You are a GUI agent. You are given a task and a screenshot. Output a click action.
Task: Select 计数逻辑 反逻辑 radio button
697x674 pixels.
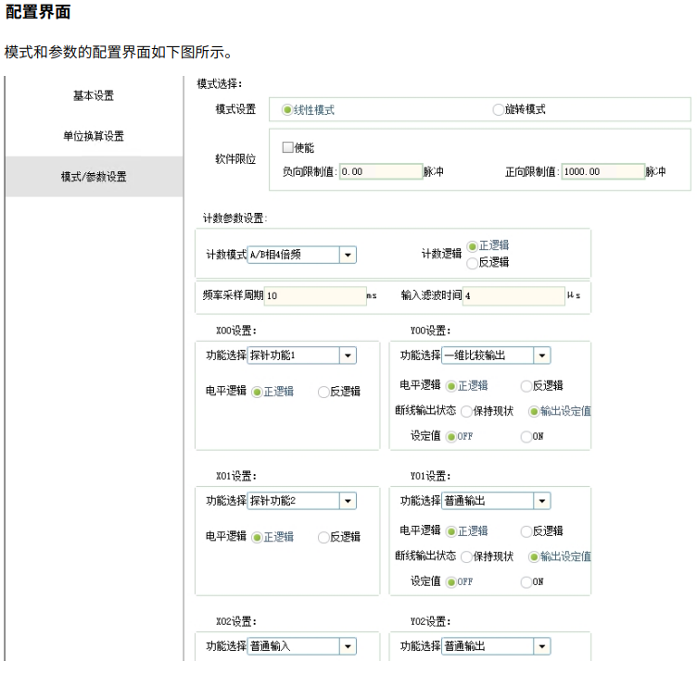pos(472,263)
